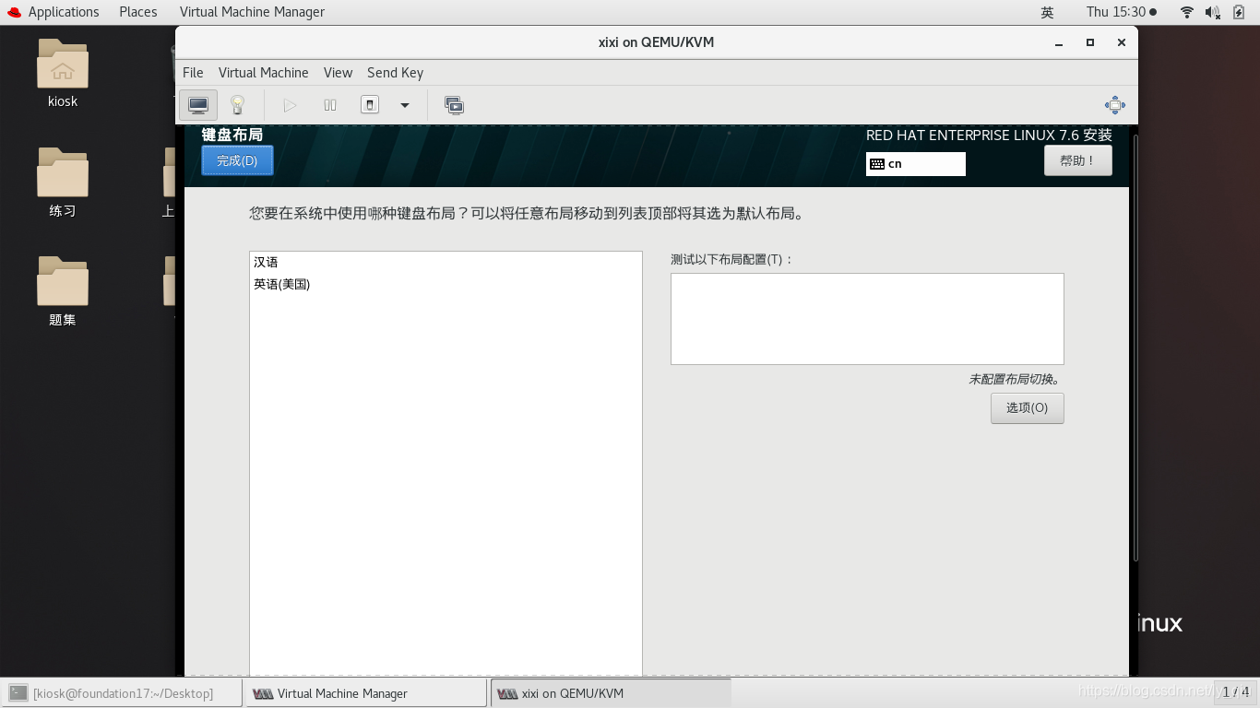Switch to fullscreen view icon
1260x708 pixels.
1114,105
